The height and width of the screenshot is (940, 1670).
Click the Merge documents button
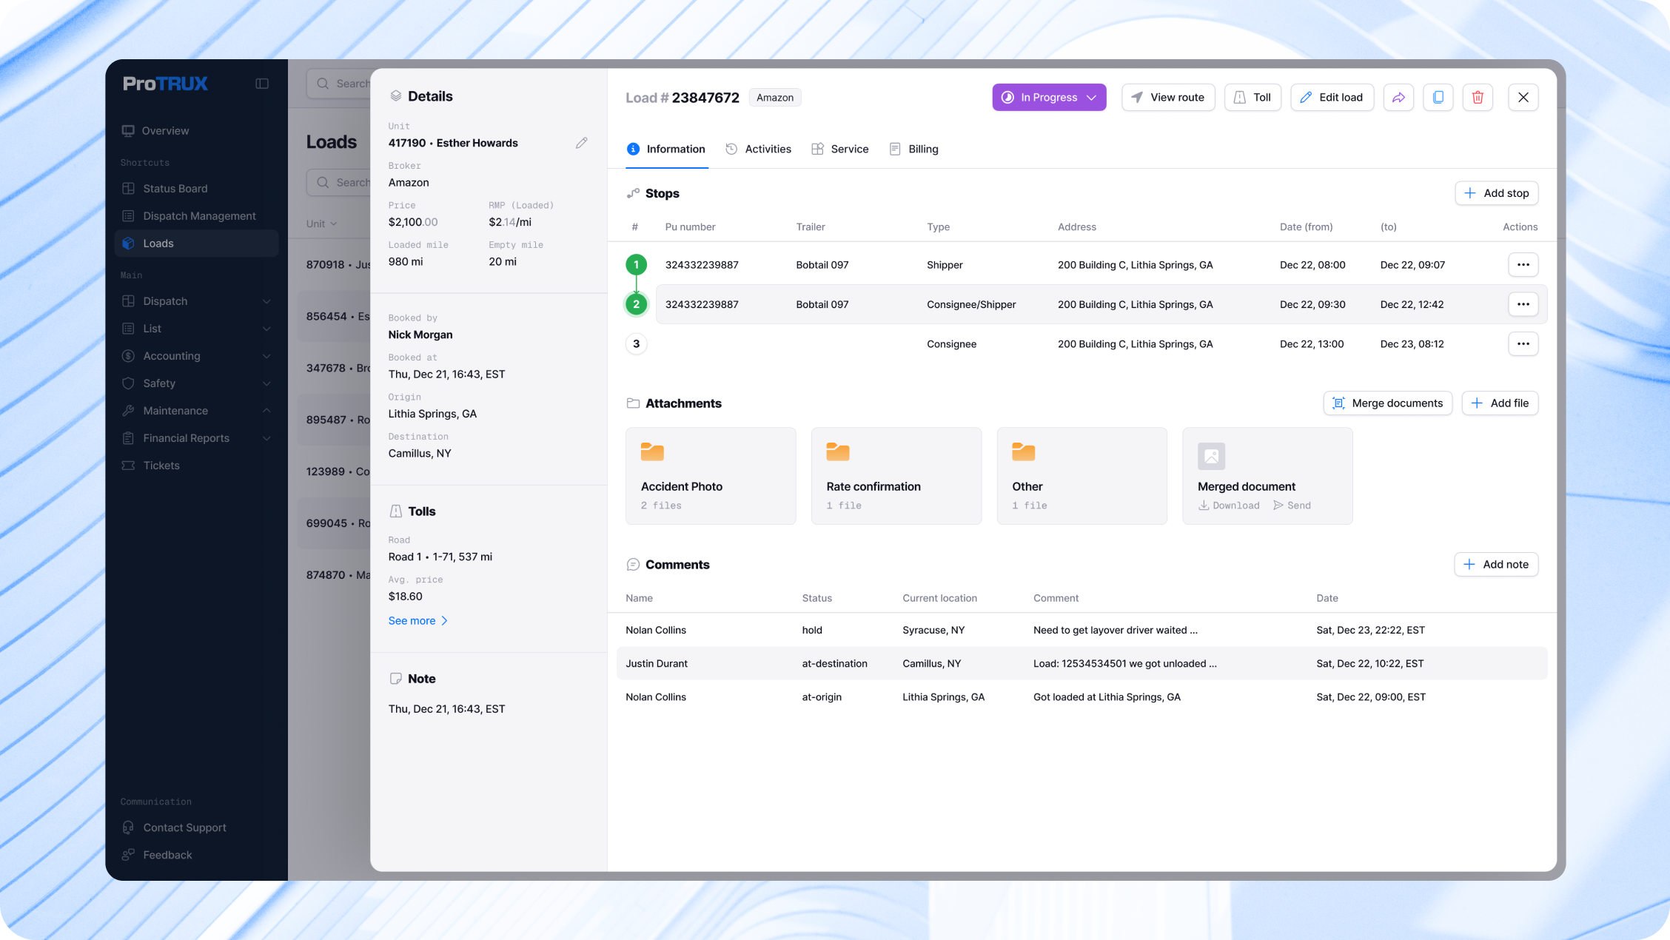point(1387,403)
